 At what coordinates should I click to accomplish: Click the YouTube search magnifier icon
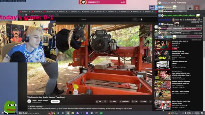[x=135, y=19]
